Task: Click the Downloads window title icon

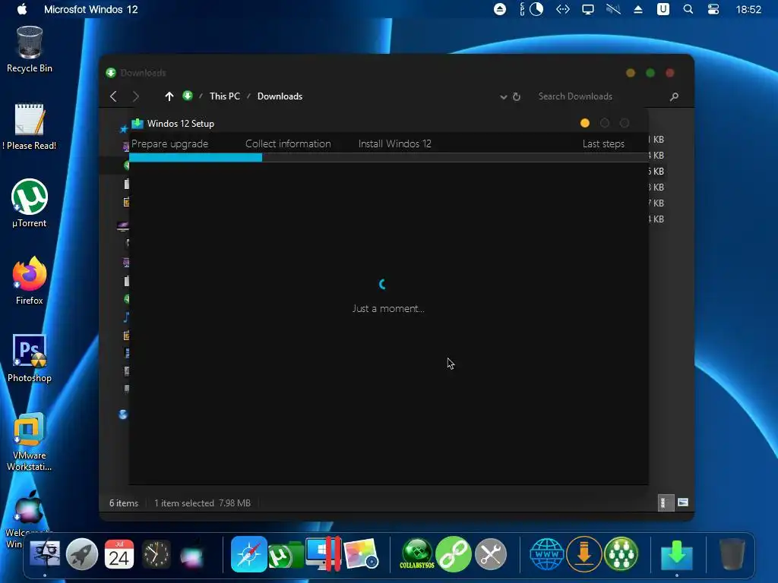Action: [111, 73]
